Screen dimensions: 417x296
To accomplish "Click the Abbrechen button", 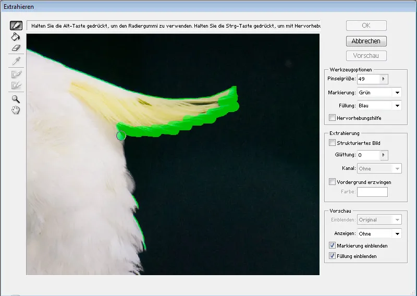I will [x=366, y=41].
